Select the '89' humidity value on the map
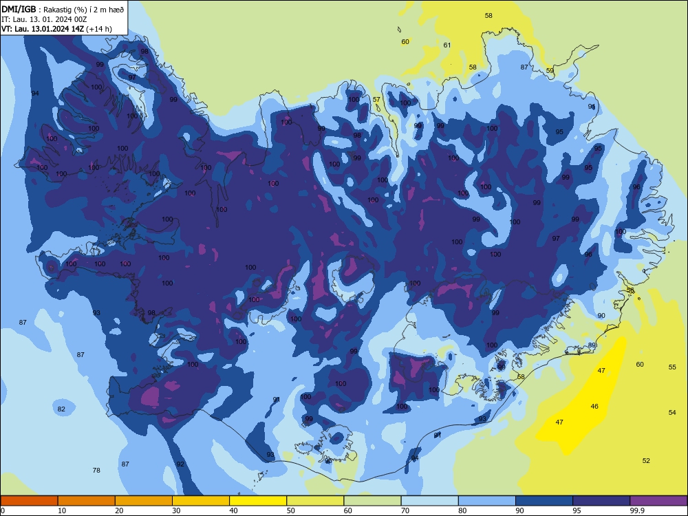 pyautogui.click(x=592, y=345)
